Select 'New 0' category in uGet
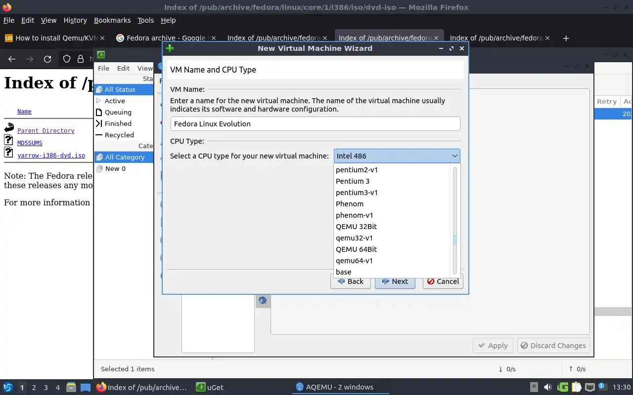This screenshot has height=395, width=633. [124, 168]
